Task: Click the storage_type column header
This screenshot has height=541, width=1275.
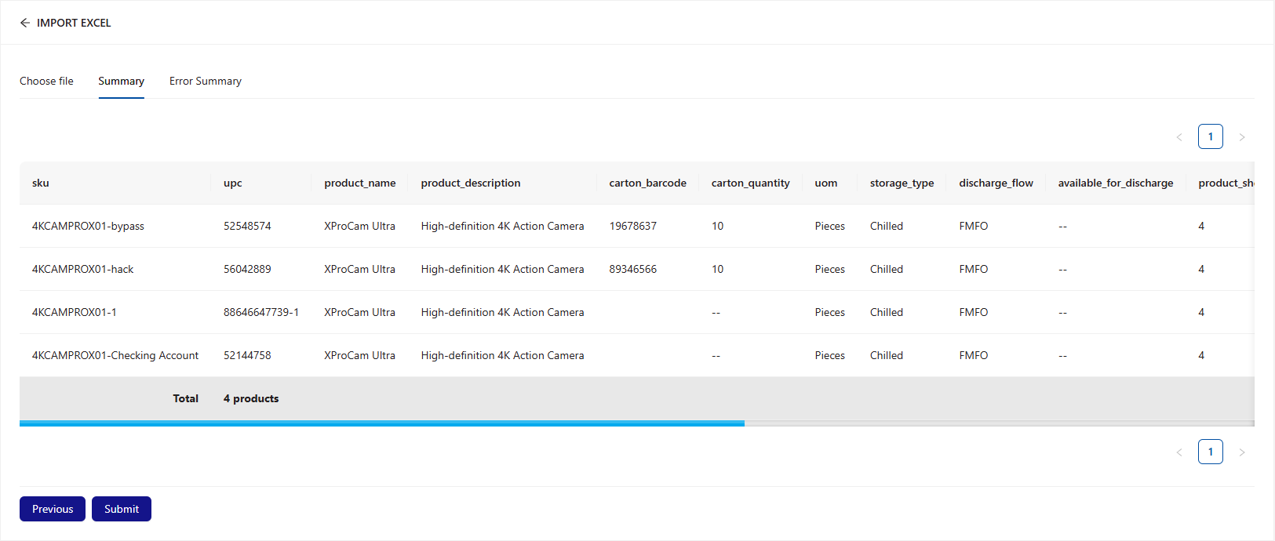Action: (902, 183)
